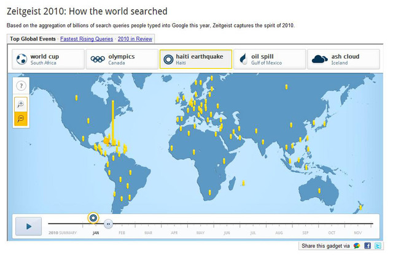This screenshot has height=261, width=393.
Task: Share gadget via Google Buzz icon
Action: point(357,246)
